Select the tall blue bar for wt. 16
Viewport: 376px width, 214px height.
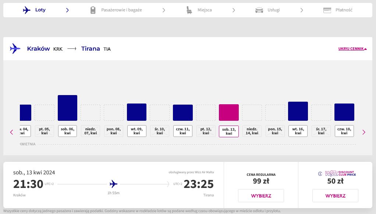click(x=298, y=111)
